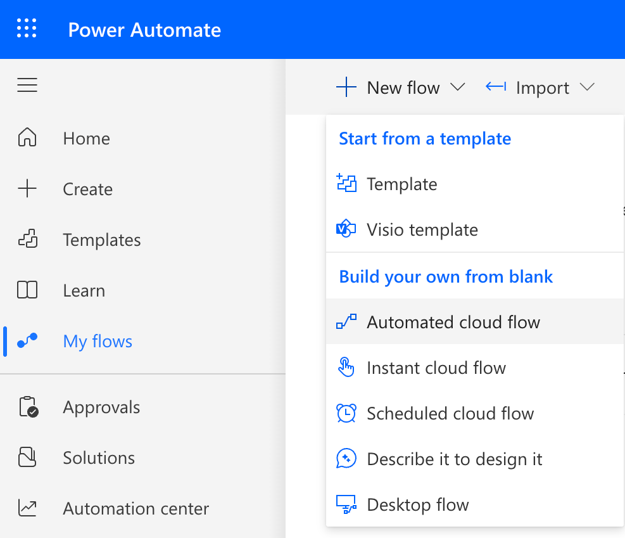The image size is (625, 538).
Task: Expand the New flow dropdown chevron
Action: coord(457,87)
